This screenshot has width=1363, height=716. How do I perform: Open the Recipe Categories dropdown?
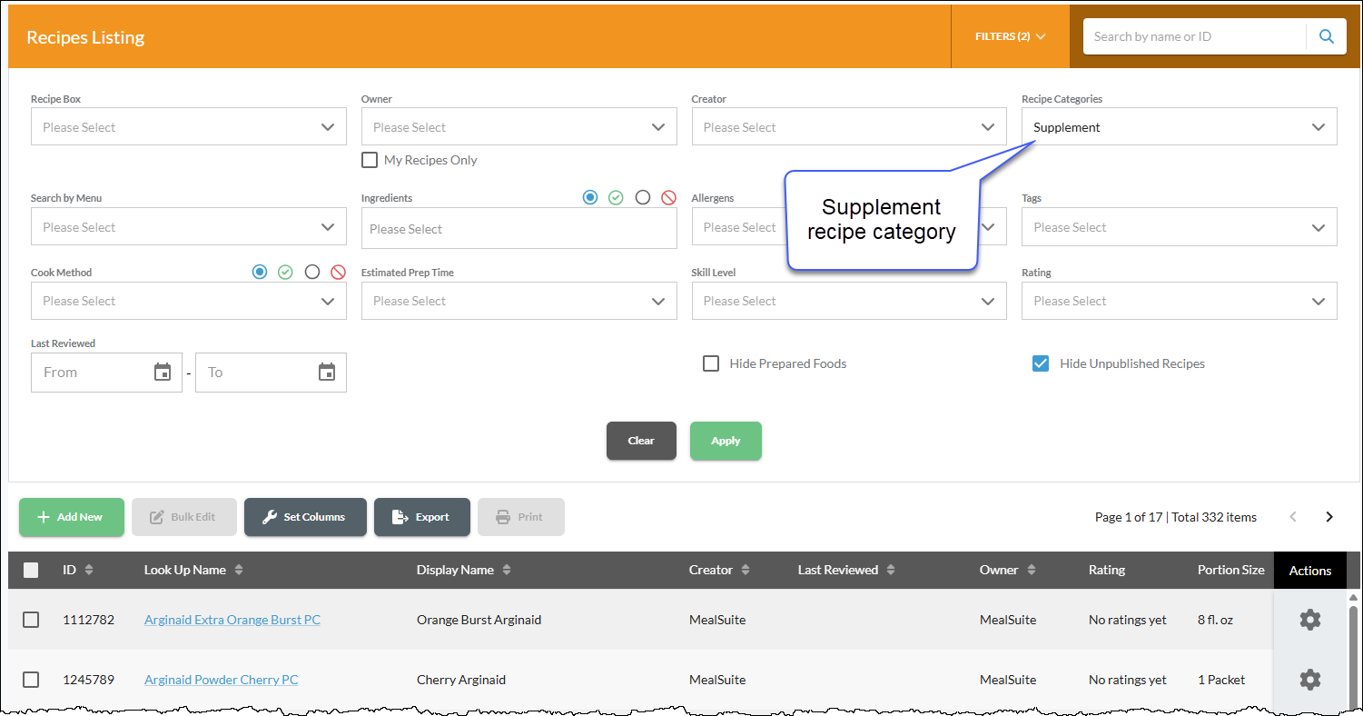pyautogui.click(x=1179, y=127)
